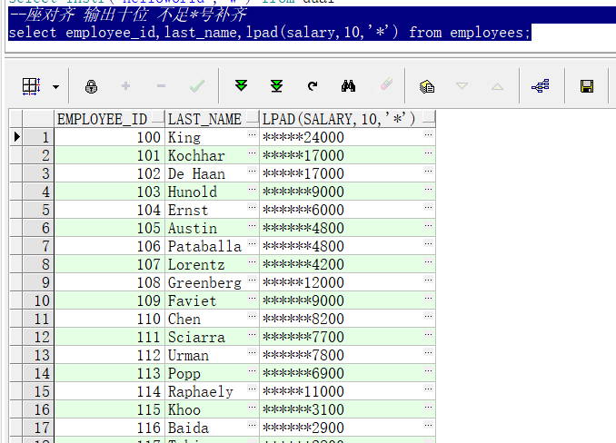This screenshot has height=443, width=616.
Task: Click the eraser clear record icon
Action: (x=386, y=84)
